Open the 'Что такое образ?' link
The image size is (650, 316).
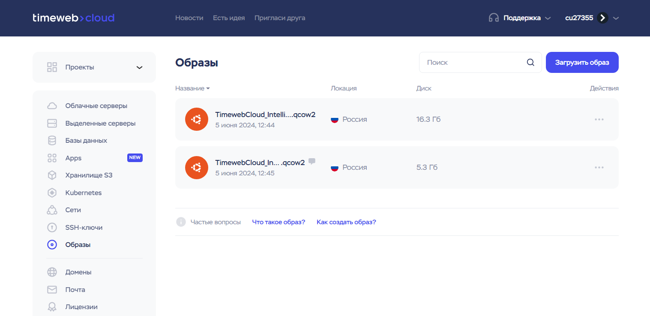click(x=279, y=222)
